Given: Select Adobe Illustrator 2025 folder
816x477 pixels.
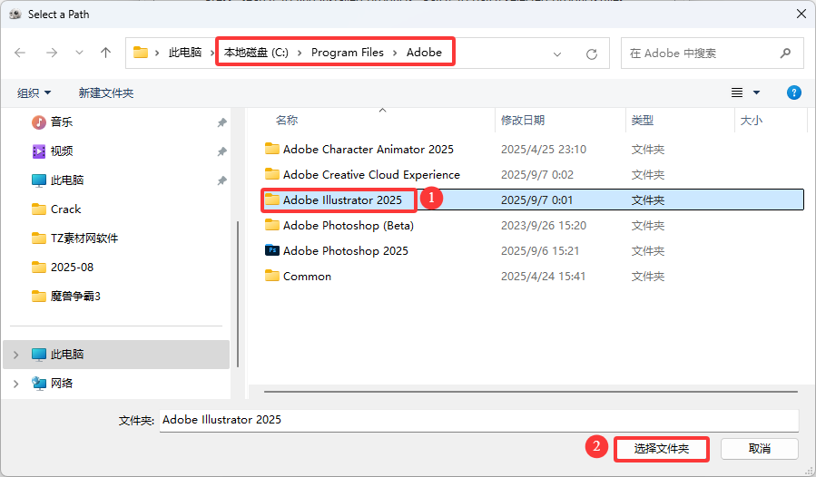Looking at the screenshot, I should [342, 200].
